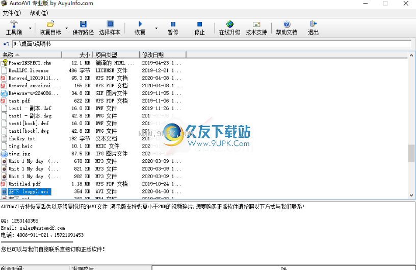Click the file list scroll down arrow
This screenshot has height=270, width=416.
click(411, 195)
